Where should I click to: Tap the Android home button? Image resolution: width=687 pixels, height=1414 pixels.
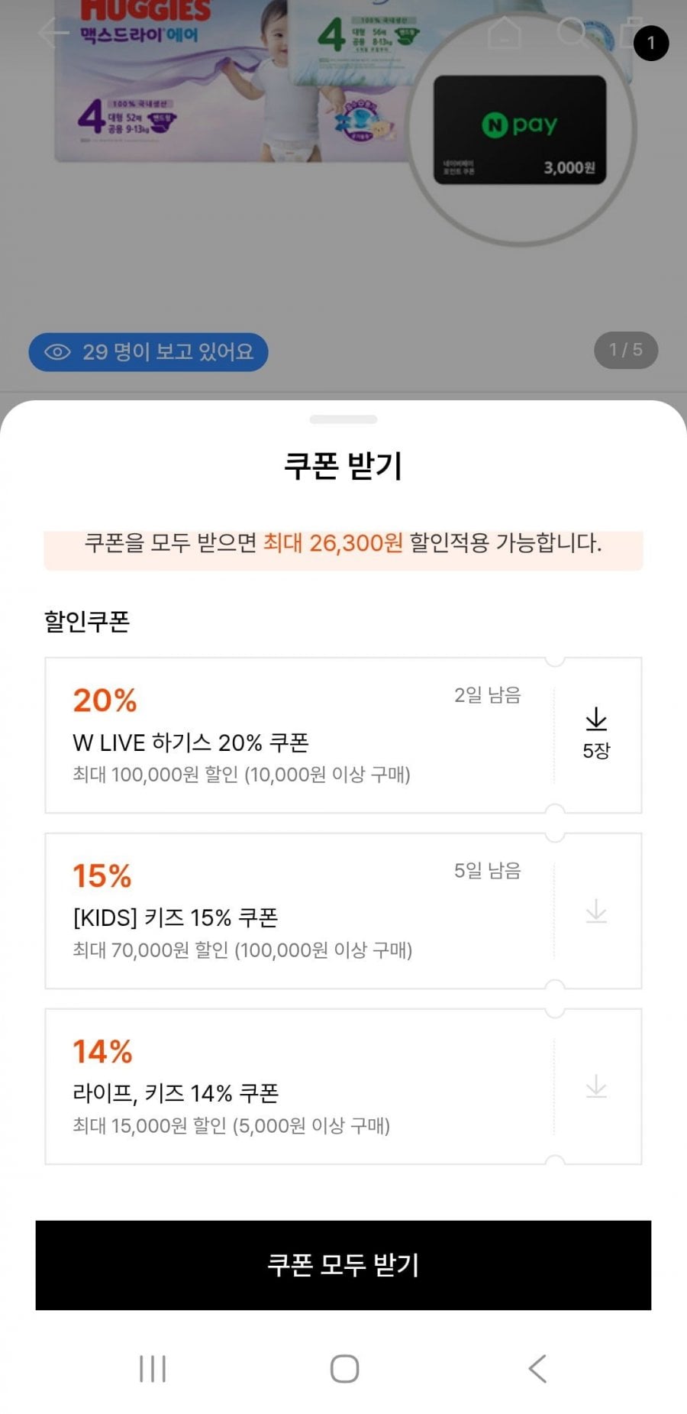coord(344,1368)
